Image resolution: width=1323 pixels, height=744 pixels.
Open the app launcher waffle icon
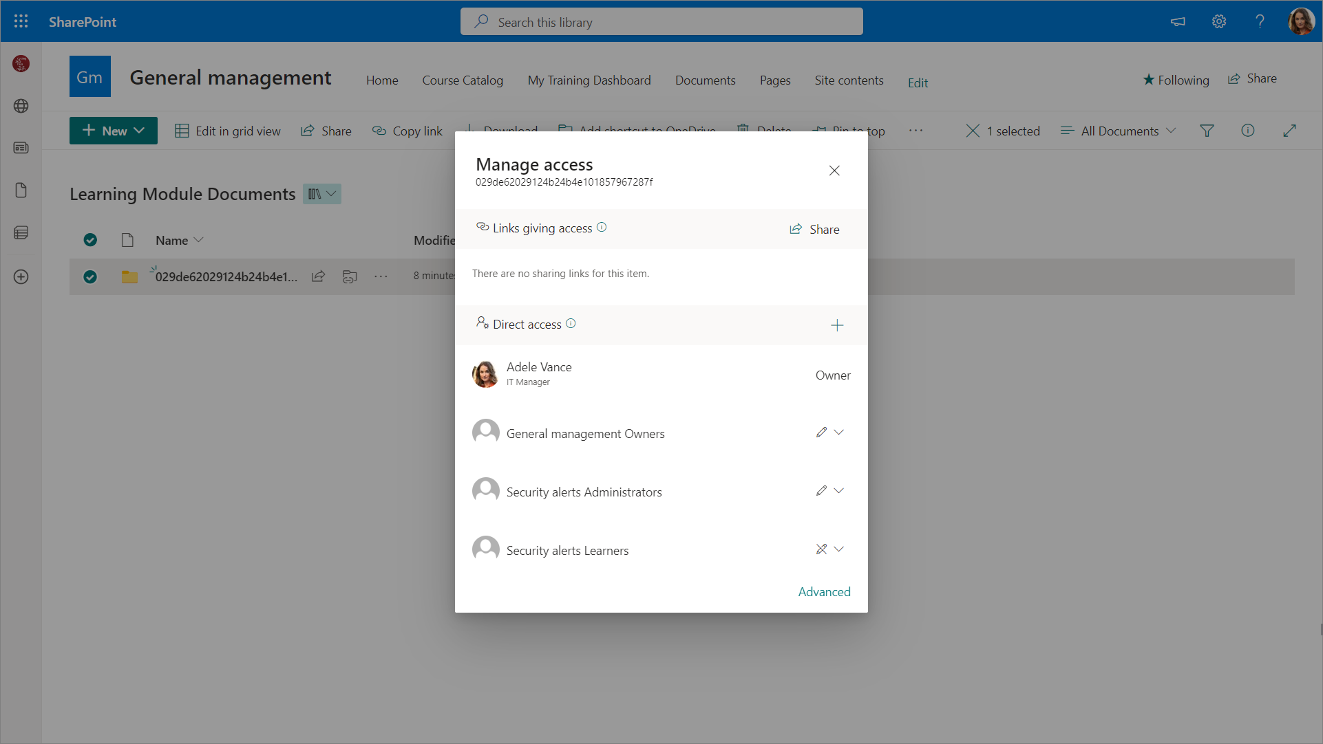[21, 21]
